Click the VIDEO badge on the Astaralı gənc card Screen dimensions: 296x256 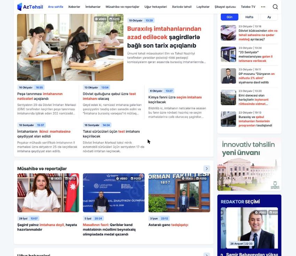coord(187,178)
